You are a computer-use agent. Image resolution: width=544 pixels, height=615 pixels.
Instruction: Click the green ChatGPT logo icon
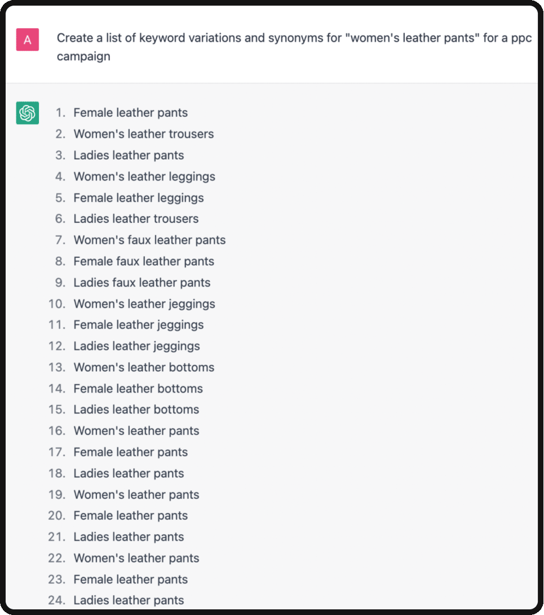point(28,113)
